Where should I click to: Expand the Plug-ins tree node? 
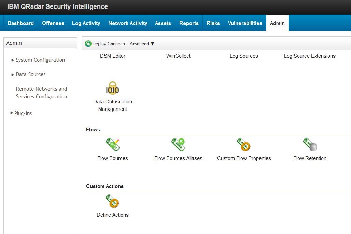12,113
